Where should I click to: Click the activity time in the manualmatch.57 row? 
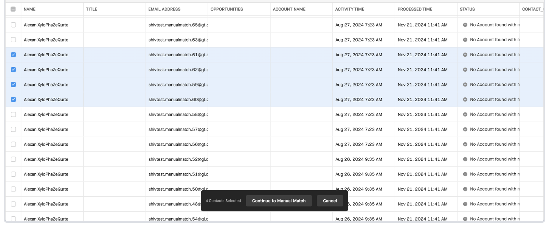(x=358, y=129)
